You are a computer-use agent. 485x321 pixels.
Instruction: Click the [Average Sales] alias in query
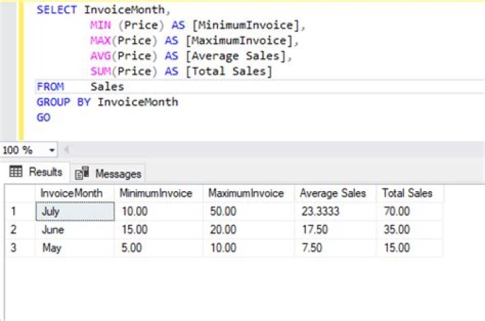coord(235,56)
